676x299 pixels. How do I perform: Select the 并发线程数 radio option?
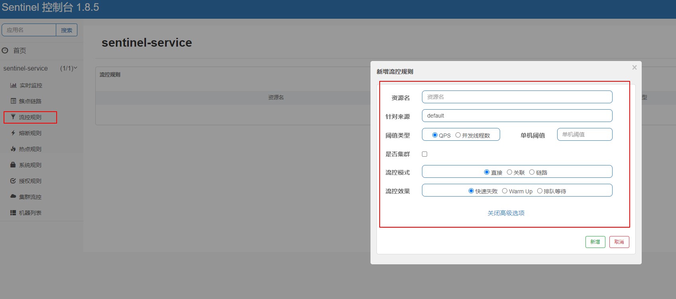tap(458, 135)
